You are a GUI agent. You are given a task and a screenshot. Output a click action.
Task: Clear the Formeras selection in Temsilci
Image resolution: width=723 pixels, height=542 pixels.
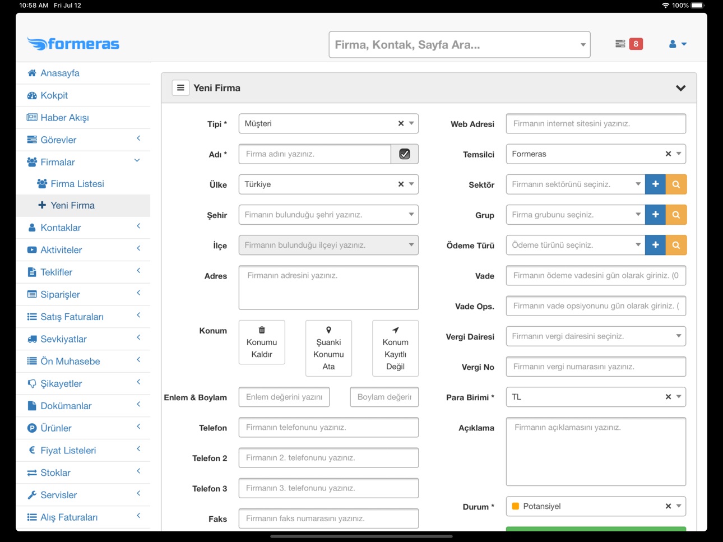[x=668, y=154]
